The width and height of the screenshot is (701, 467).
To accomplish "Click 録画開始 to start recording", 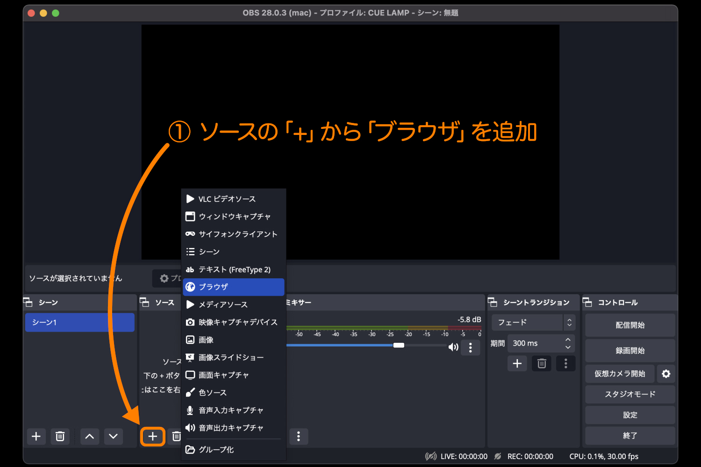I will coord(630,350).
